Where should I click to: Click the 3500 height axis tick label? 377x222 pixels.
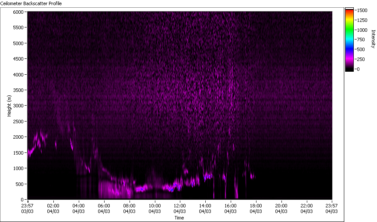pos(18,90)
